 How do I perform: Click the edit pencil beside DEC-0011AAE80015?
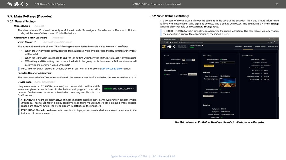point(203,45)
